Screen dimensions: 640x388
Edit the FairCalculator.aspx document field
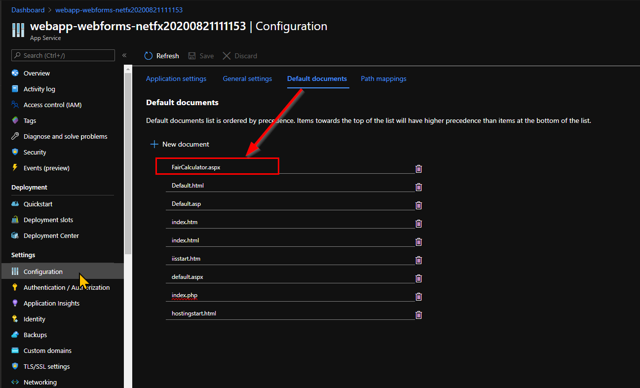pos(290,167)
